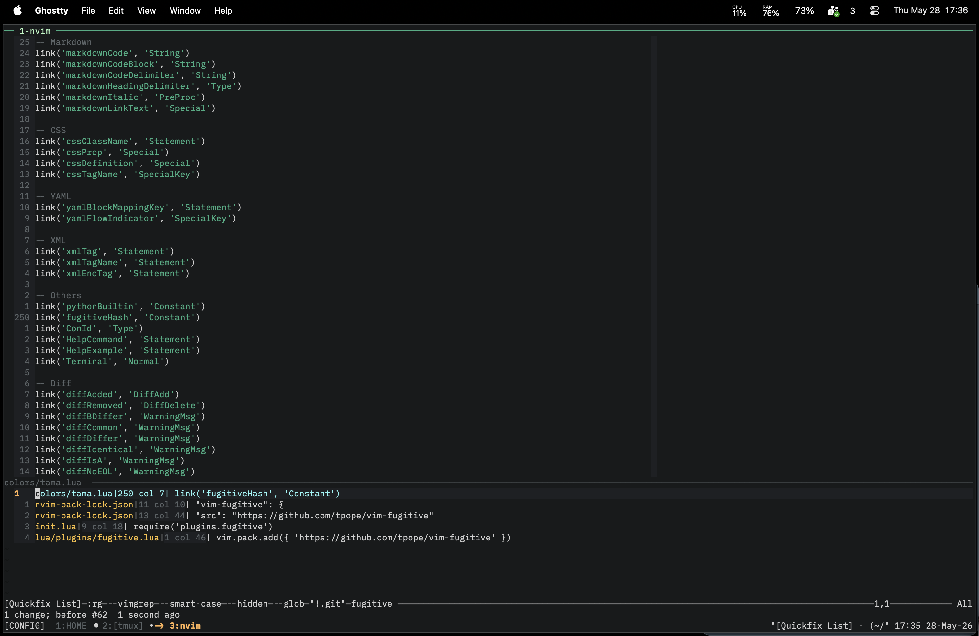Click the 'All' scroll position indicator
Viewport: 979px width, 636px height.
(x=964, y=604)
